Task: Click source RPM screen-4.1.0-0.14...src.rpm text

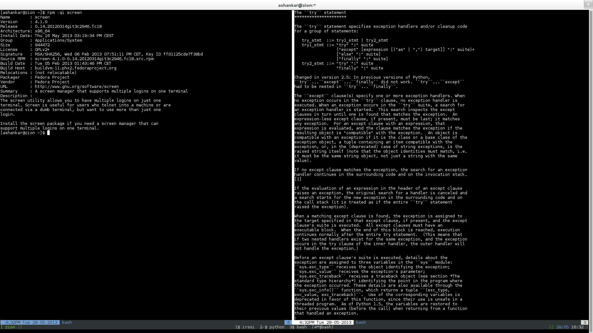Action: pos(94,59)
